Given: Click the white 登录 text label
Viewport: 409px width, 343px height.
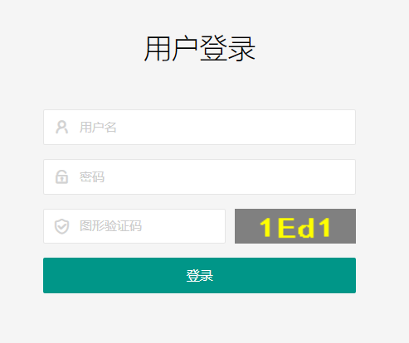Looking at the screenshot, I should tap(200, 276).
